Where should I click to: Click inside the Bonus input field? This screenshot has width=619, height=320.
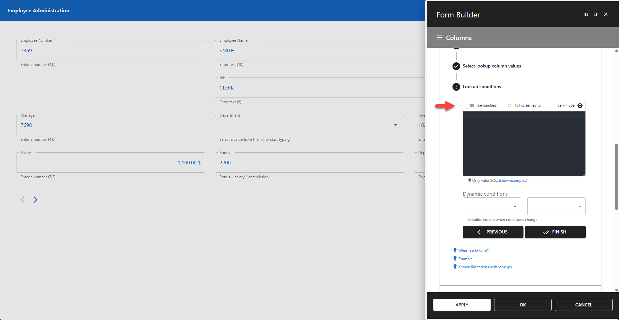309,162
